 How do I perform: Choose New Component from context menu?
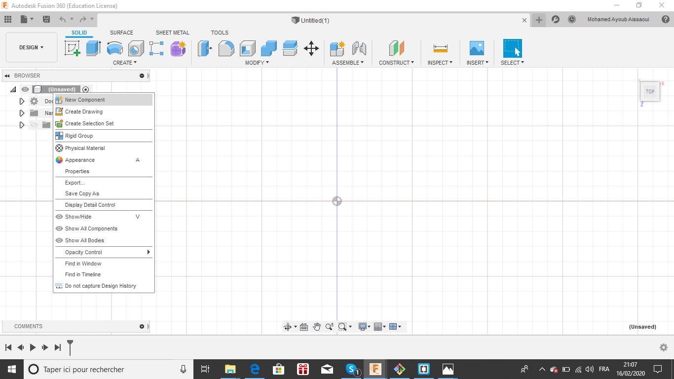pyautogui.click(x=104, y=100)
